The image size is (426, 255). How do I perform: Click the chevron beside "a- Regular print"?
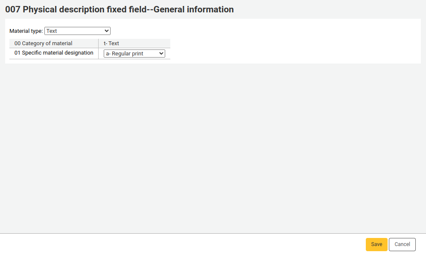pos(161,54)
